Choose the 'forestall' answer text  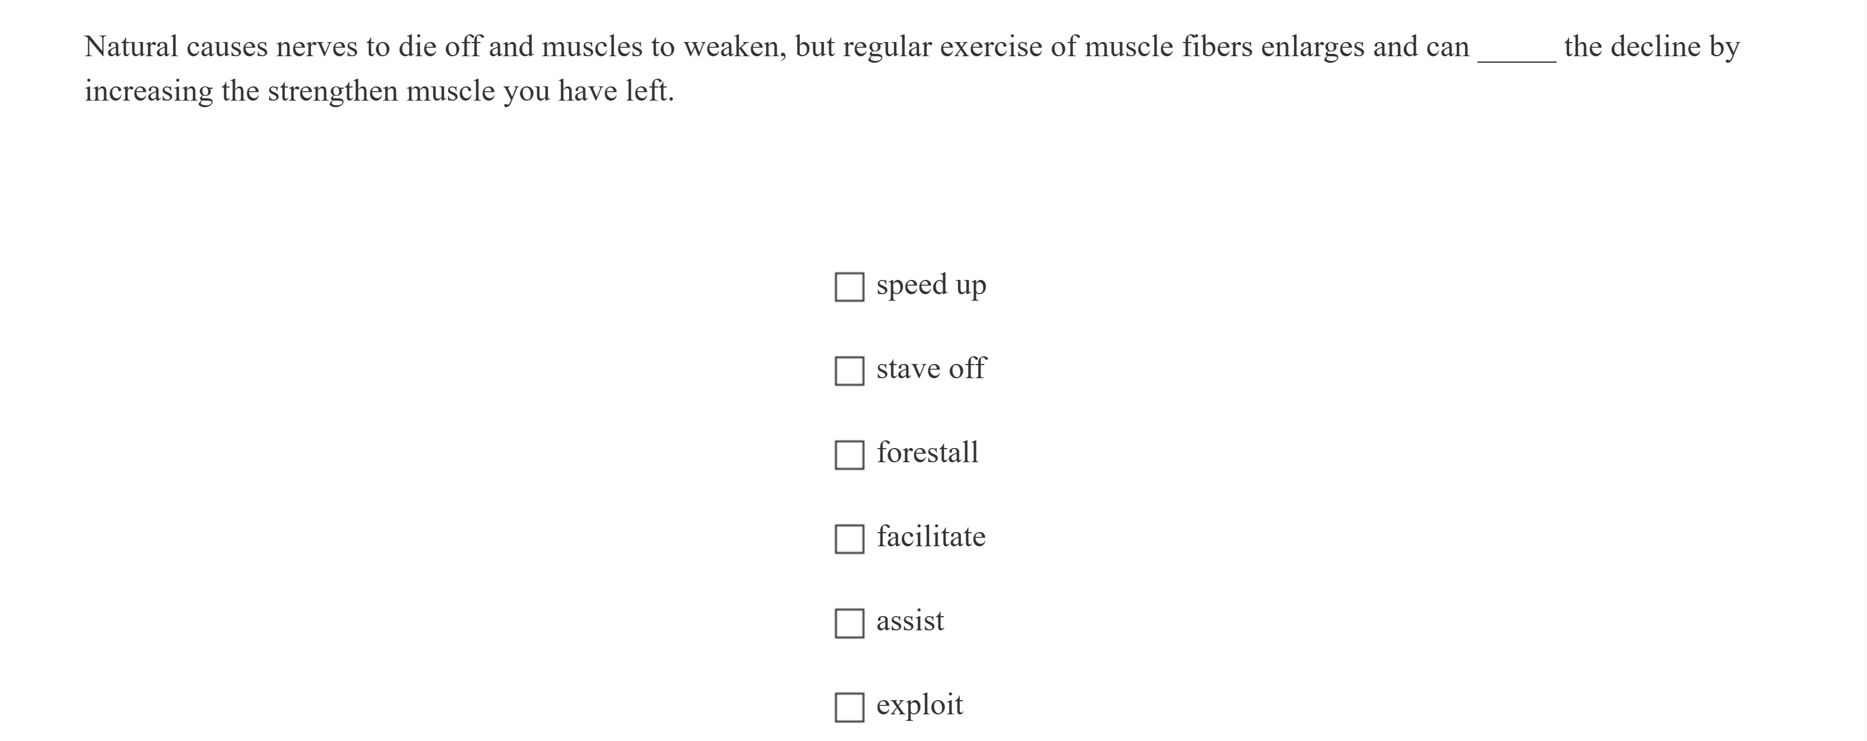click(x=927, y=453)
